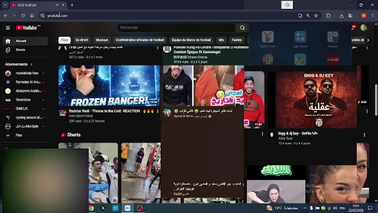
Task: Open the moatakhab fans subscription
Action: (x=25, y=73)
